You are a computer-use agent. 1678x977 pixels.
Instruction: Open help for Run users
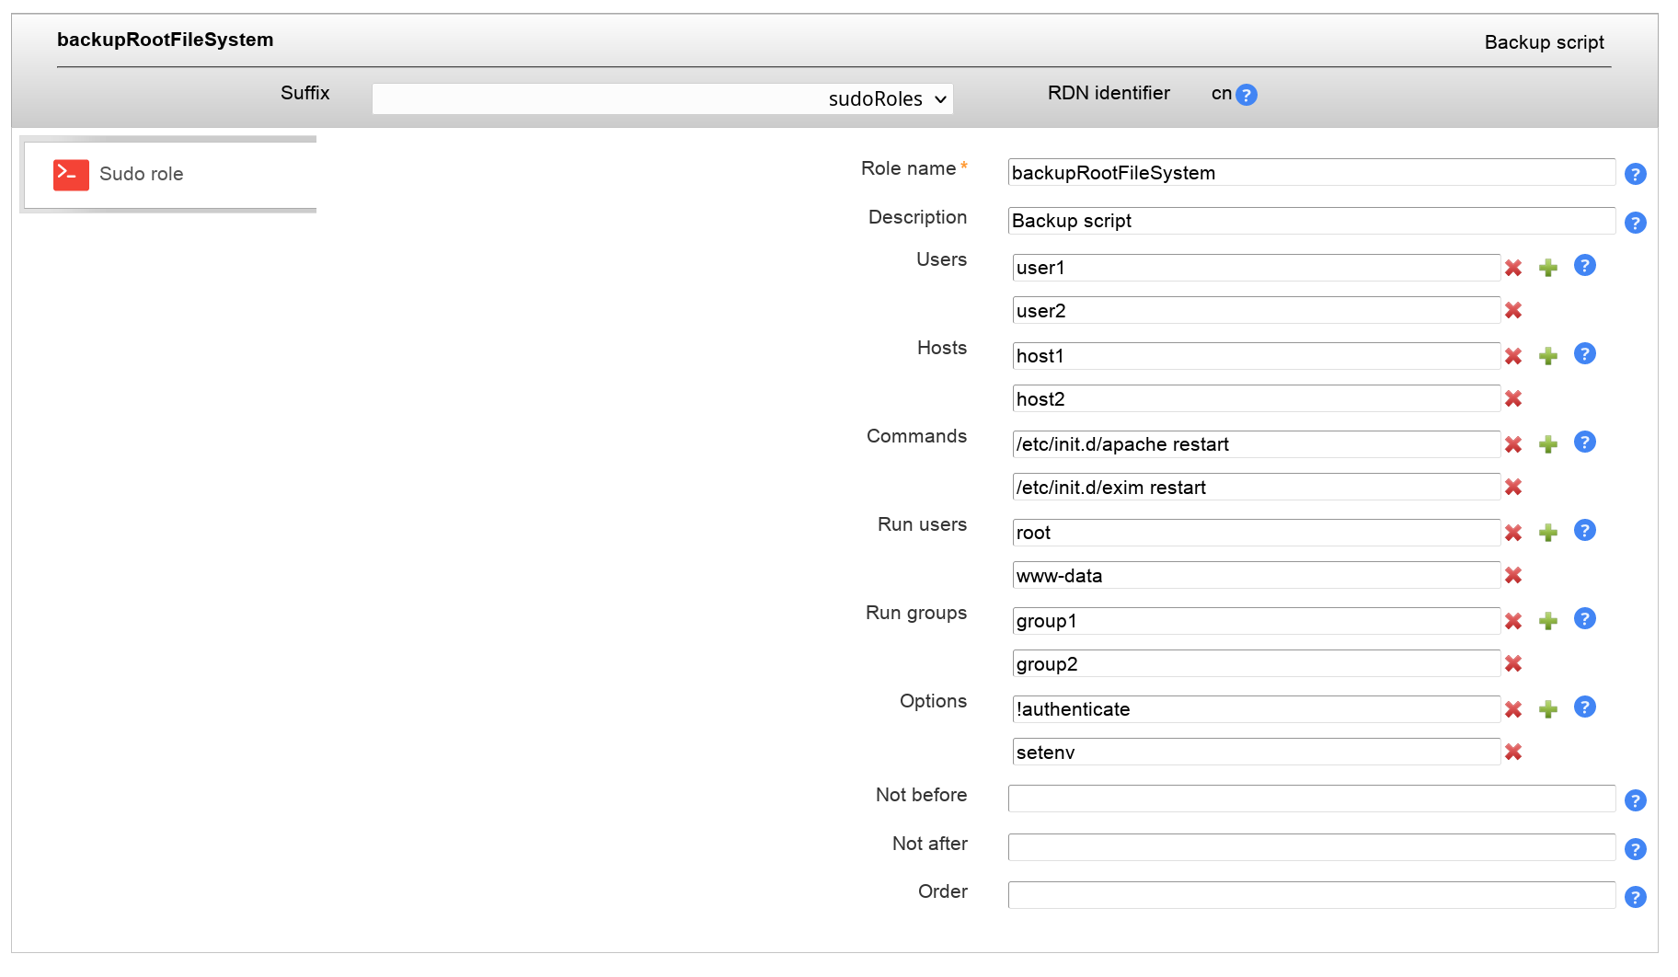[x=1584, y=531]
